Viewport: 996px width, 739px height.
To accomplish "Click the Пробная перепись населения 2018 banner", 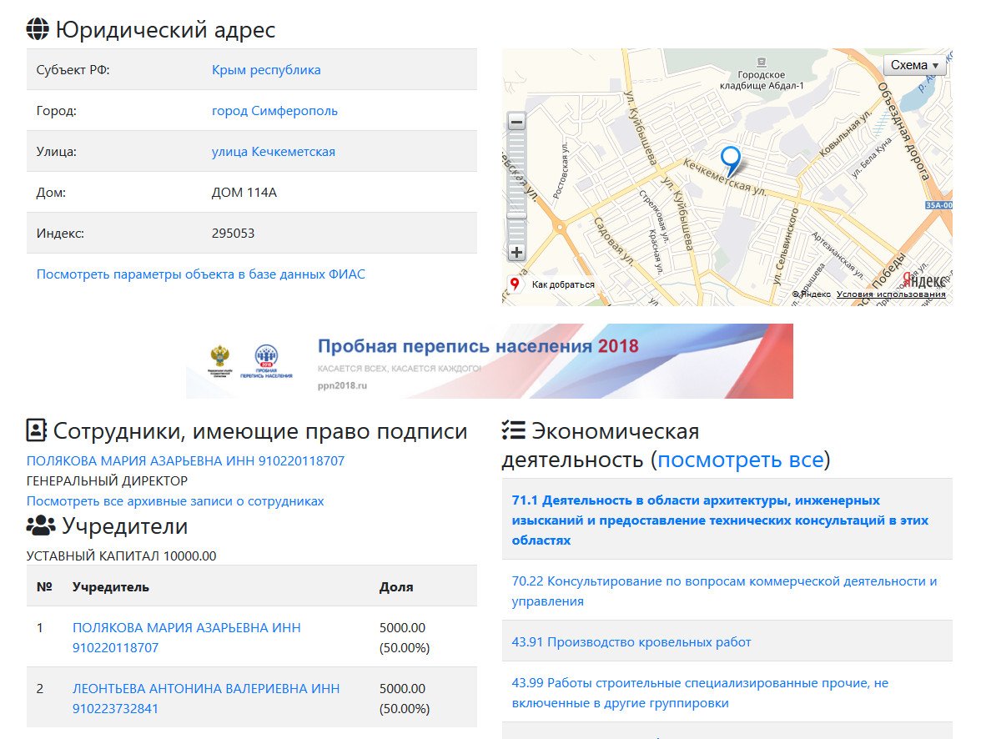I will click(x=489, y=361).
